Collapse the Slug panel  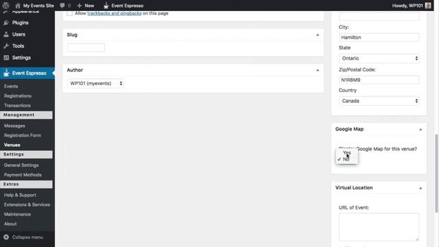(x=318, y=35)
